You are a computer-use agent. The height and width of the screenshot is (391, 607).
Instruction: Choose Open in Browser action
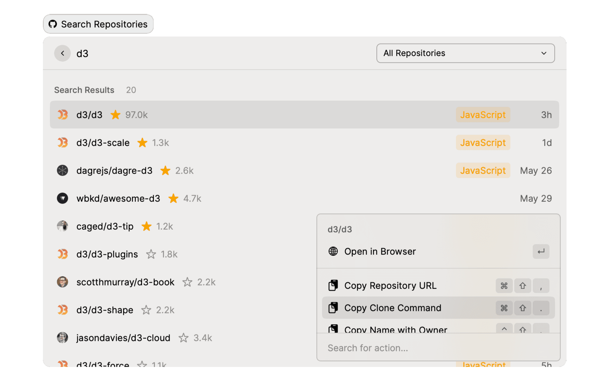click(438, 252)
